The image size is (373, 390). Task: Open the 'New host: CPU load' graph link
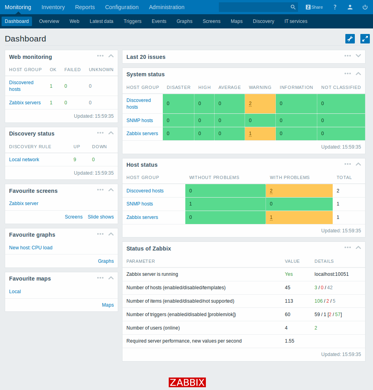click(x=31, y=248)
